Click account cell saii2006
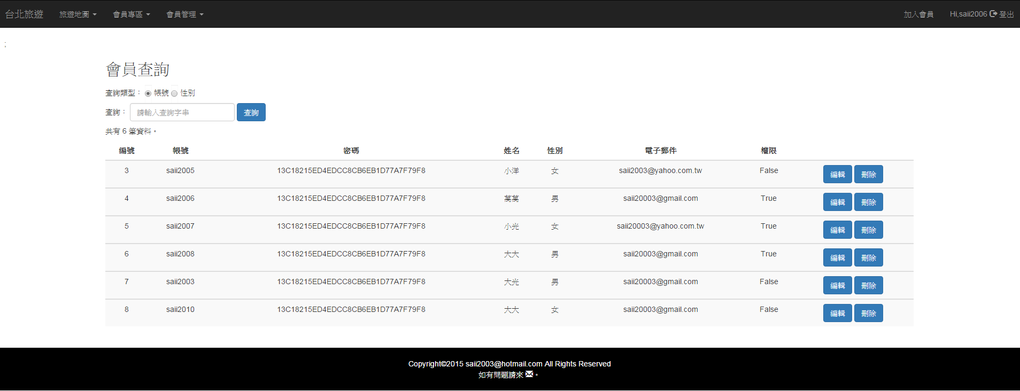The width and height of the screenshot is (1020, 391). pyautogui.click(x=180, y=198)
